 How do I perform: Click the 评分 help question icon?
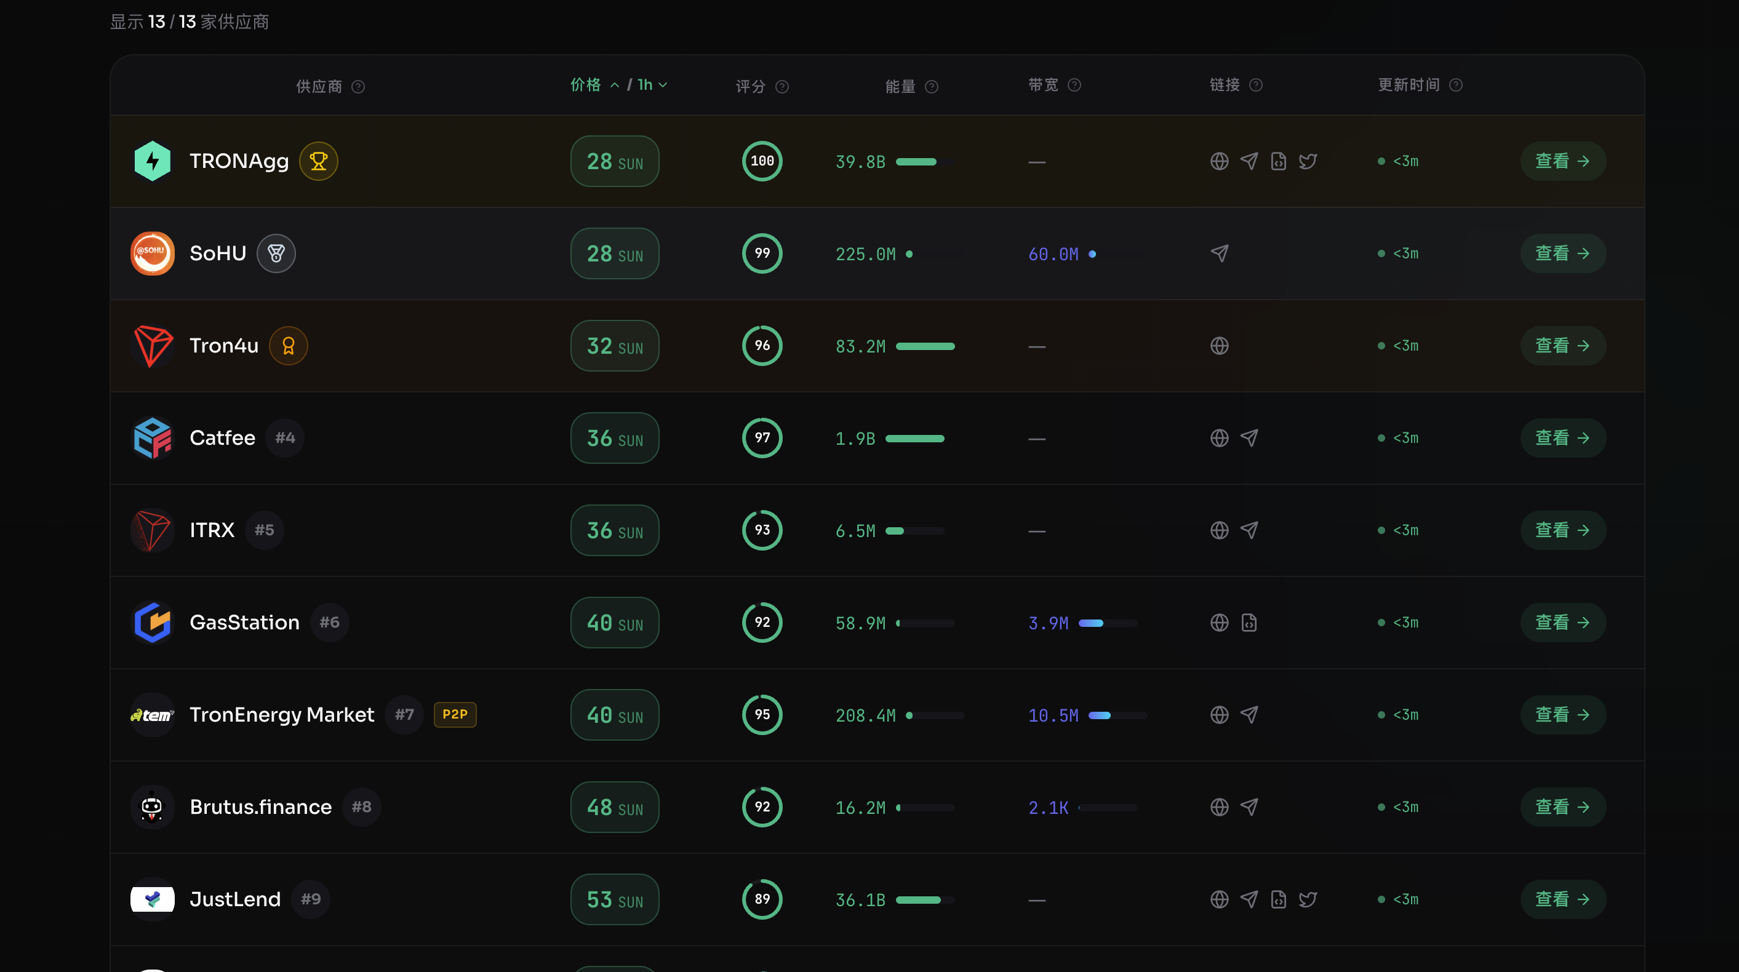coord(782,86)
